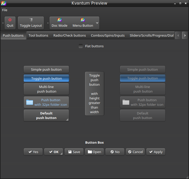This screenshot has width=189, height=179.
Task: Open the Sliders/Scrolls/Progress/Dial tab
Action: click(x=152, y=35)
